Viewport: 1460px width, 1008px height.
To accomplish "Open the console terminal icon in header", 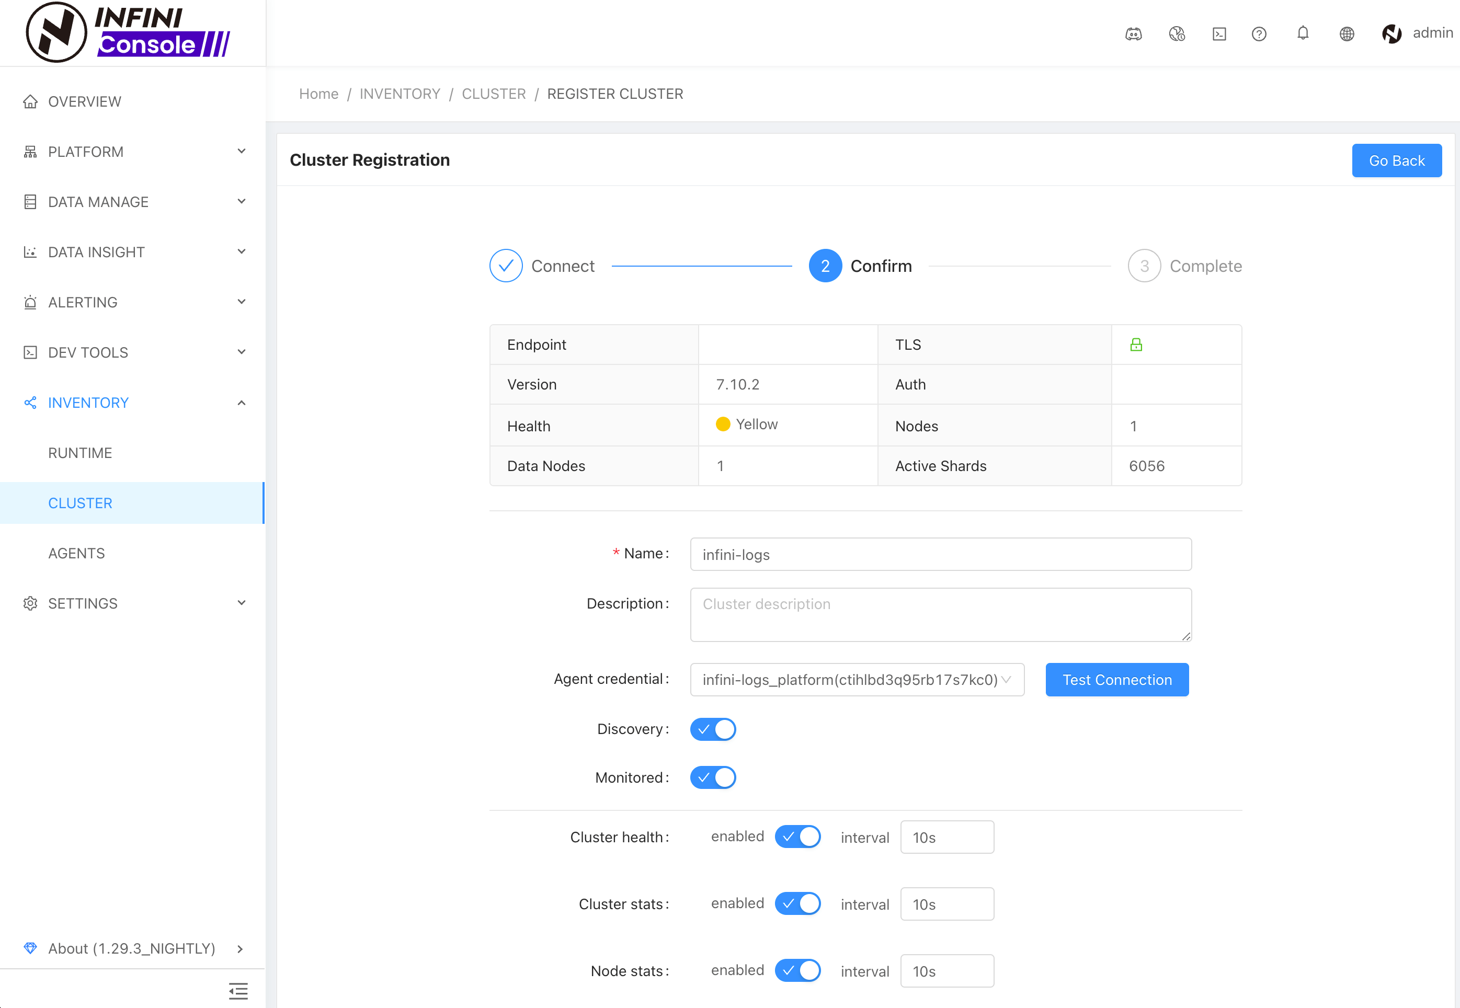I will pyautogui.click(x=1219, y=34).
